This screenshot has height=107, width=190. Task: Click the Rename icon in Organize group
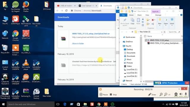pos(153,24)
